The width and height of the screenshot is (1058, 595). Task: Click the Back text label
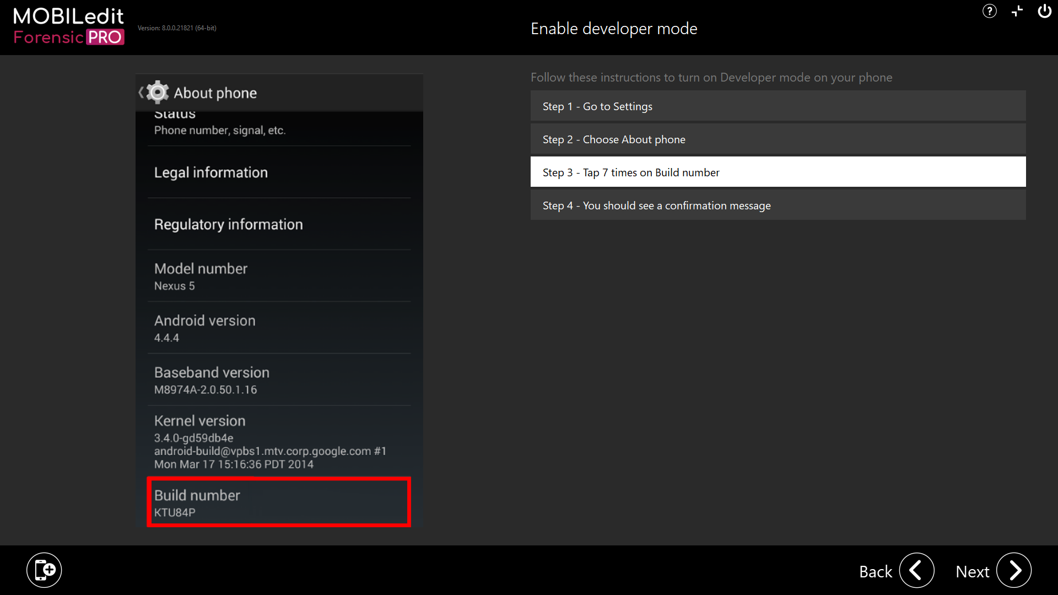(x=875, y=572)
